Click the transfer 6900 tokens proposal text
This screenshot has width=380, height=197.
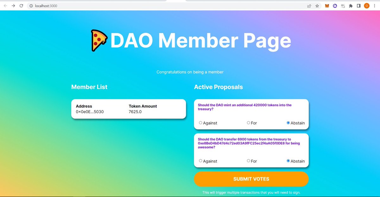(x=249, y=143)
